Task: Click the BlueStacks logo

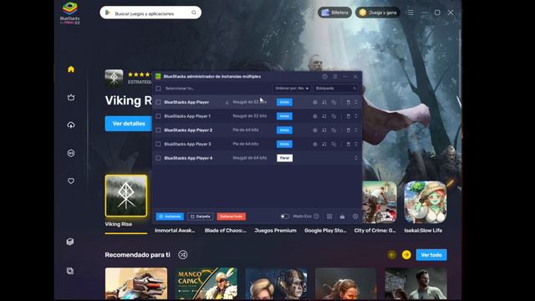Action: tap(70, 13)
